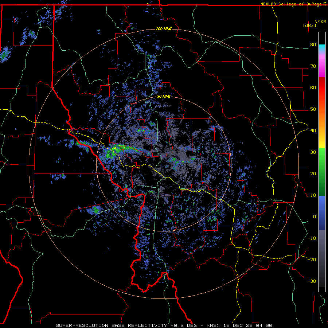Click the -20 value on the dBZ scale
Image resolution: width=328 pixels, height=328 pixels.
(x=312, y=260)
